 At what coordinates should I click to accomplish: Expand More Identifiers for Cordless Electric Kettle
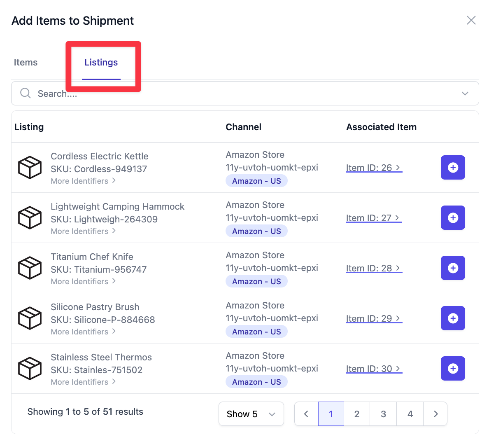tap(83, 181)
